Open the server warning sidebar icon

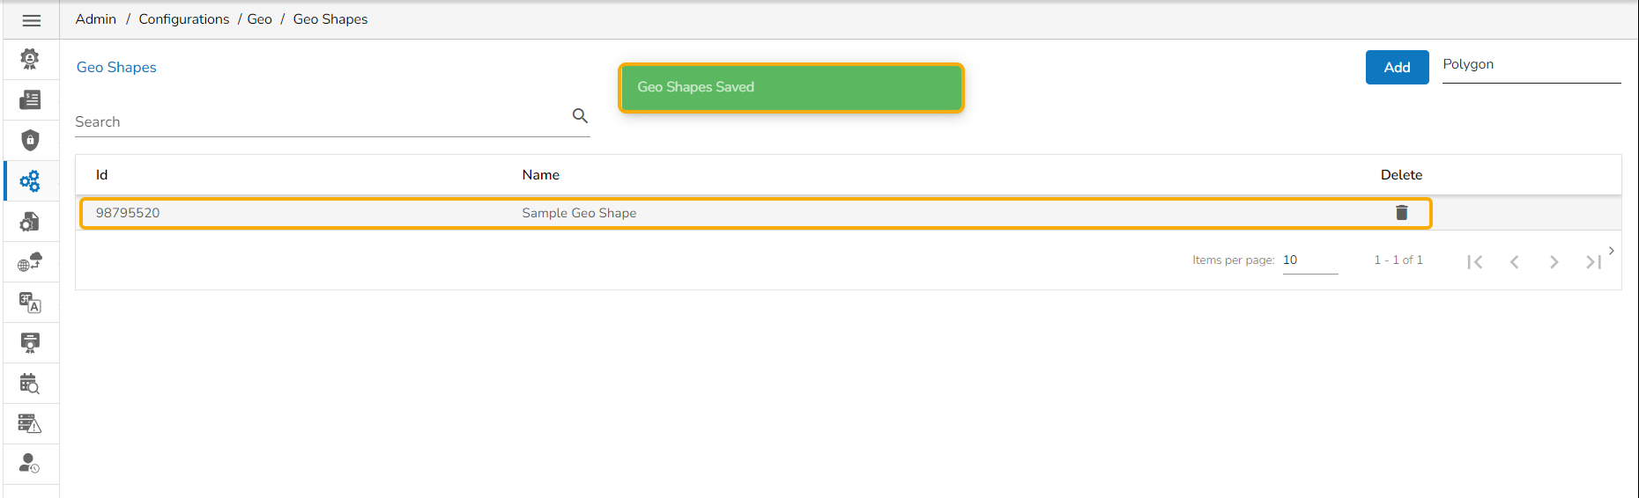(30, 423)
